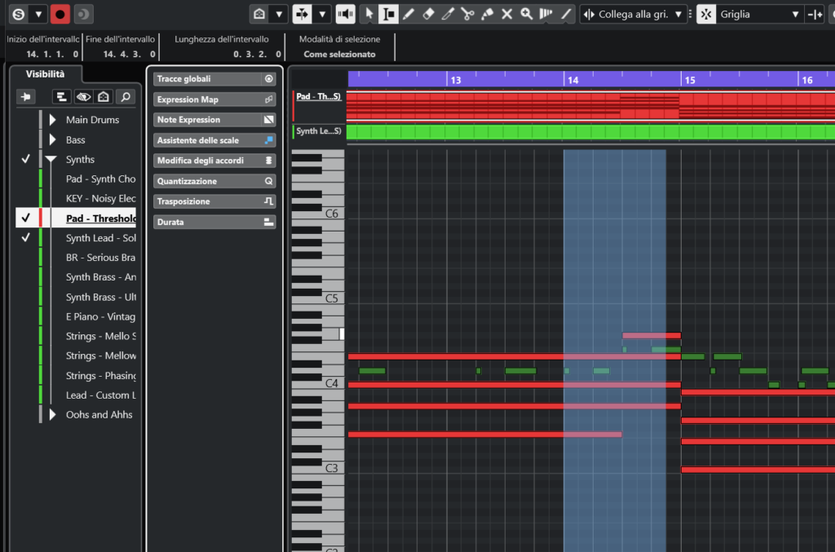Toggle the auto-scroll button

(302, 15)
